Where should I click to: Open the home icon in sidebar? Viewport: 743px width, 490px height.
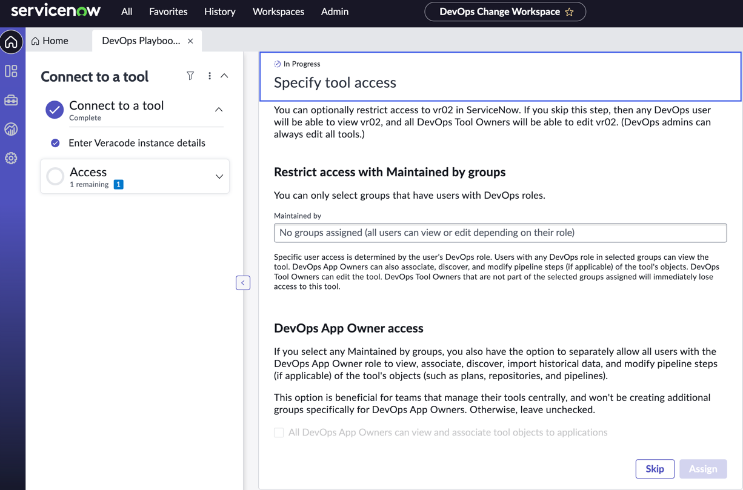coord(12,42)
